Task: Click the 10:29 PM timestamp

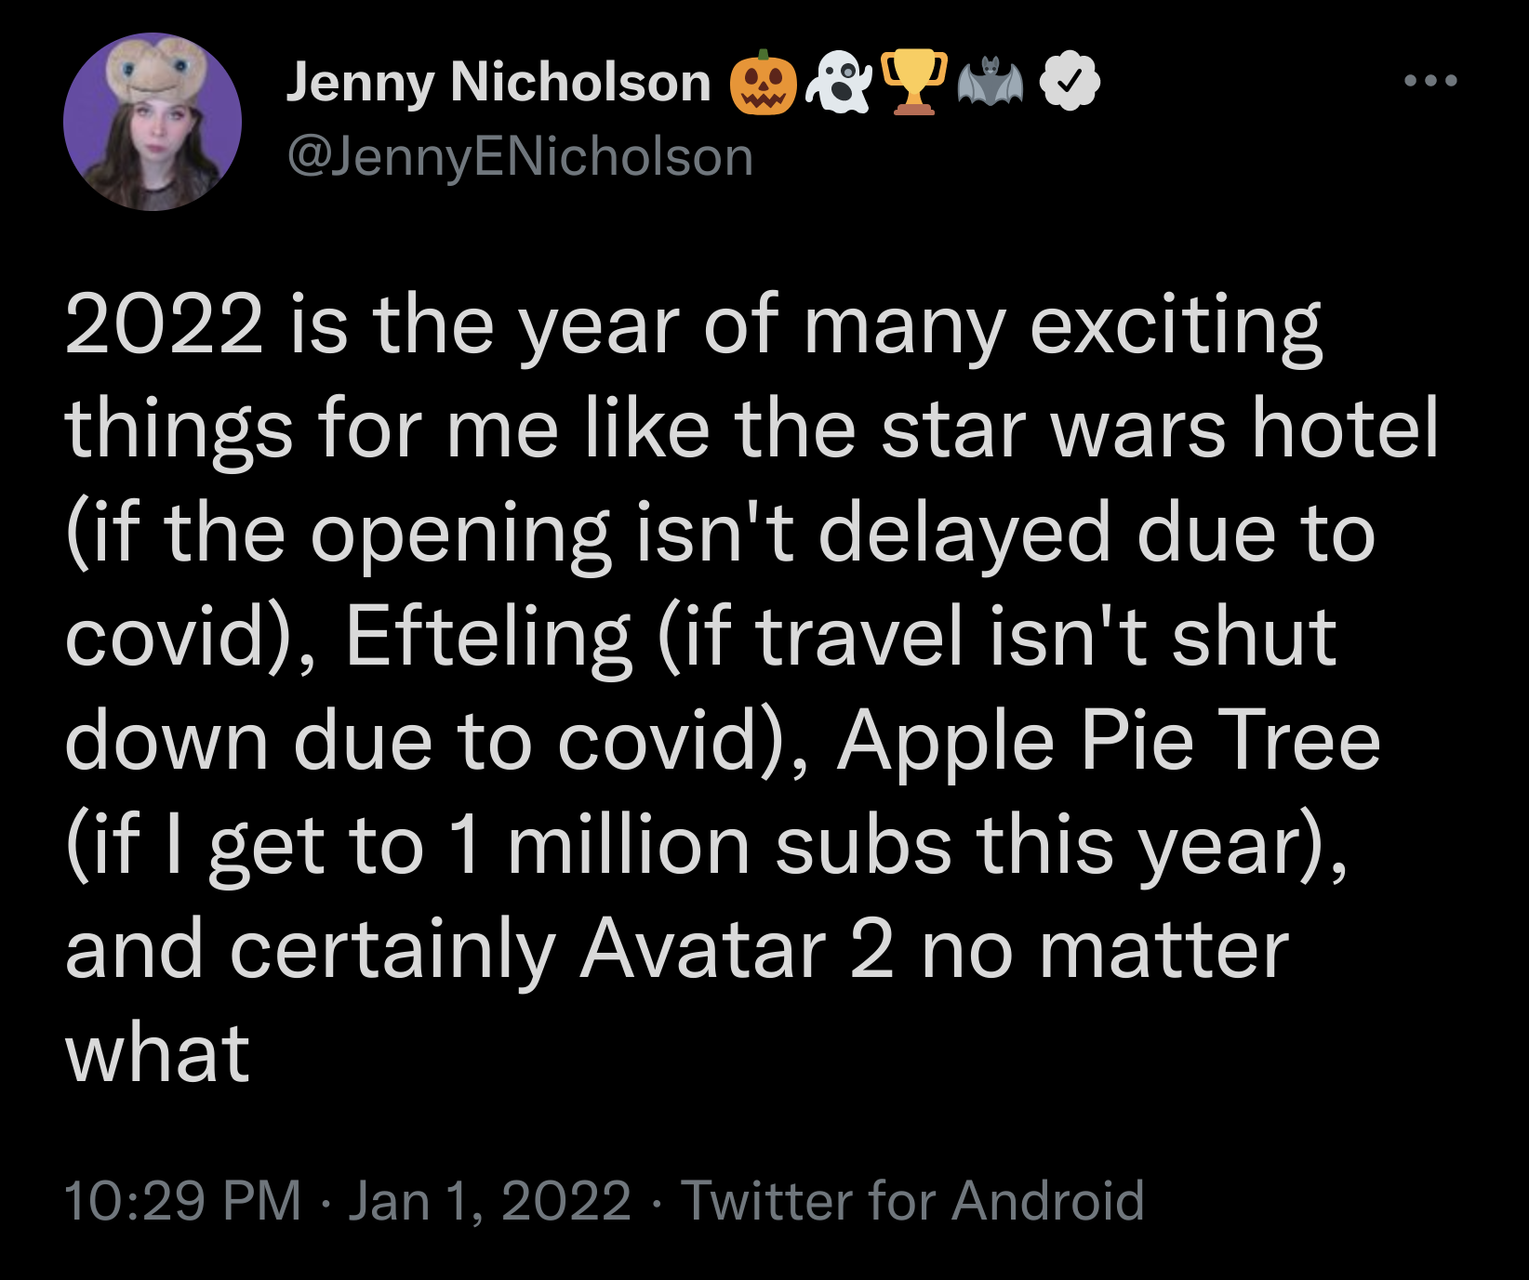Action: click(x=183, y=1200)
